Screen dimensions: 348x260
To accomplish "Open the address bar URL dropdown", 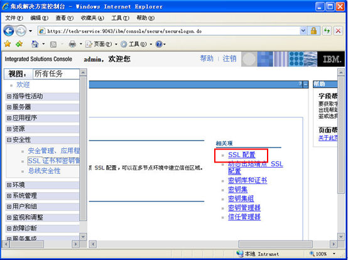I will 303,31.
